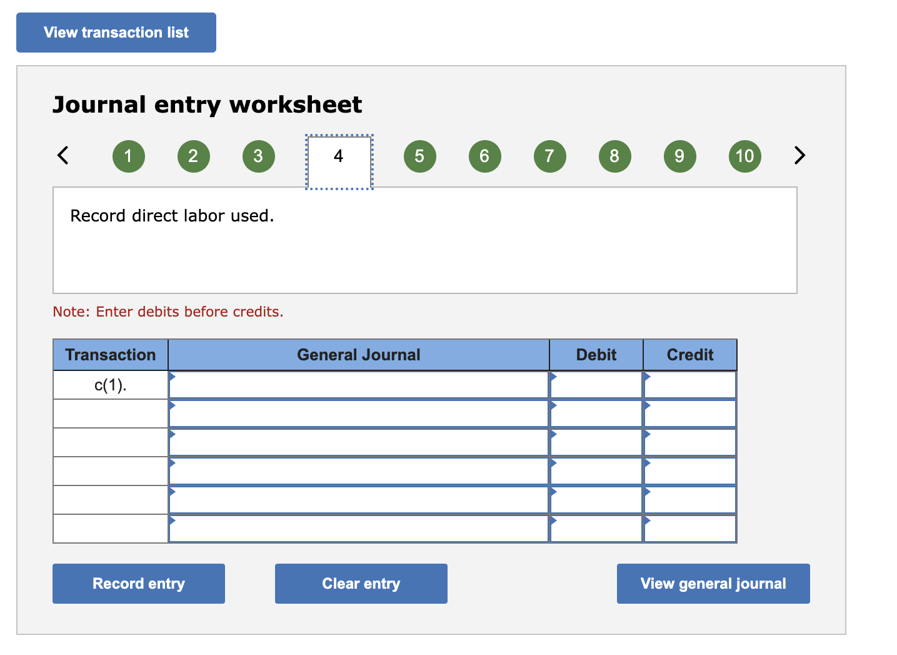The width and height of the screenshot is (897, 655).
Task: Select transaction 1 circle
Action: point(129,156)
